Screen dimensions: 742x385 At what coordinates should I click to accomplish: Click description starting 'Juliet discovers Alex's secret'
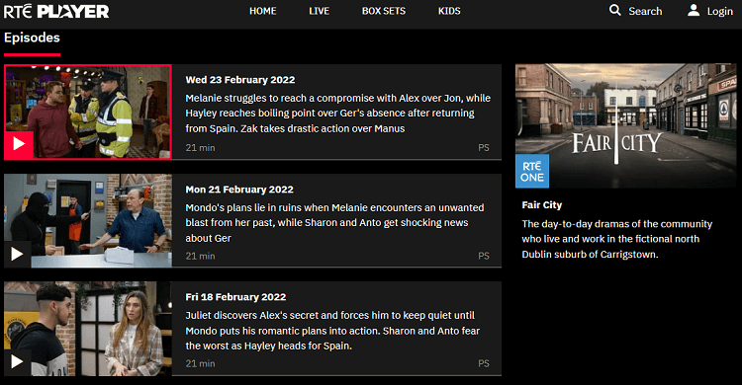(x=332, y=331)
